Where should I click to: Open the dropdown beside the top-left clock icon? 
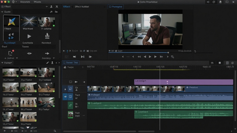[x=16, y=2]
